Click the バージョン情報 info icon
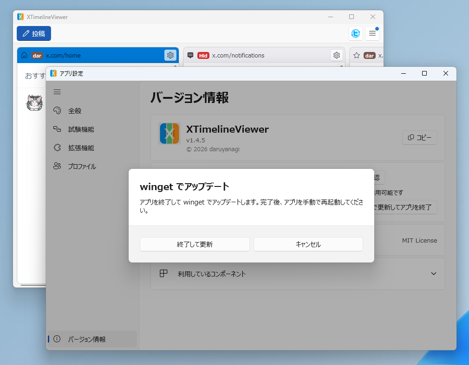 57,339
